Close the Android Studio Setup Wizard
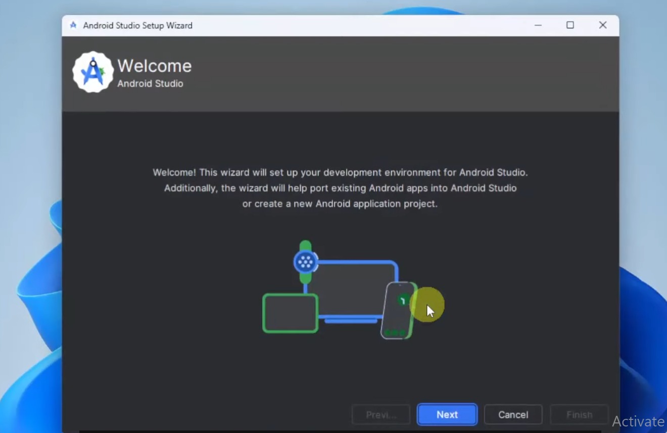 click(602, 25)
